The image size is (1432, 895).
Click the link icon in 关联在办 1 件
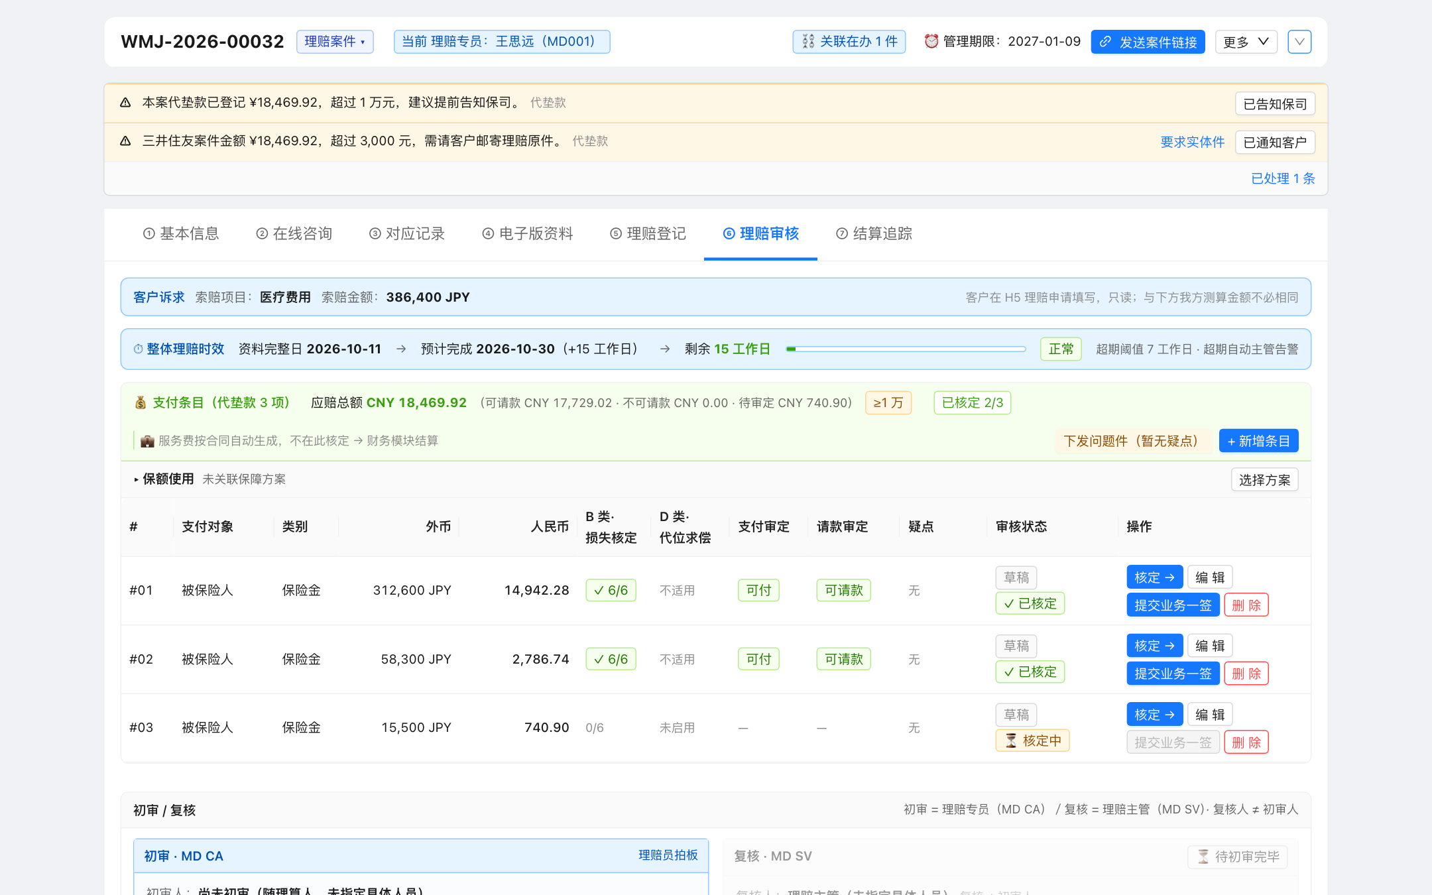pyautogui.click(x=808, y=42)
